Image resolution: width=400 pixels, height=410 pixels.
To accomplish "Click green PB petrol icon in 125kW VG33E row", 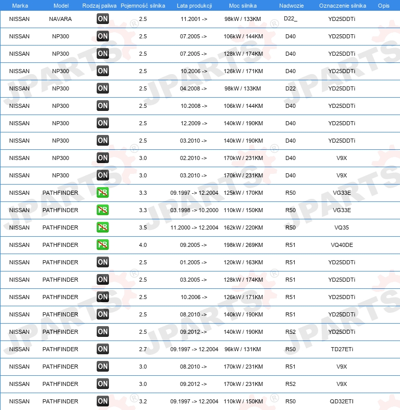I will click(102, 193).
